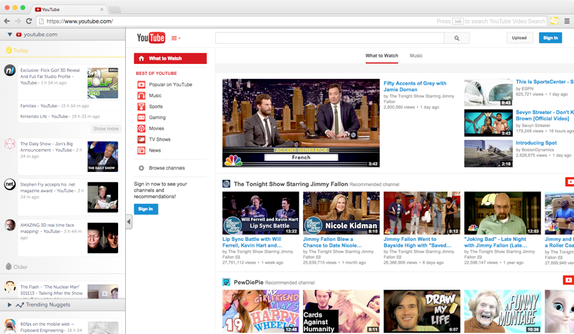Click the yellow extension icon in toolbar
Viewport: 574px width, 334px height.
pyautogui.click(x=554, y=21)
